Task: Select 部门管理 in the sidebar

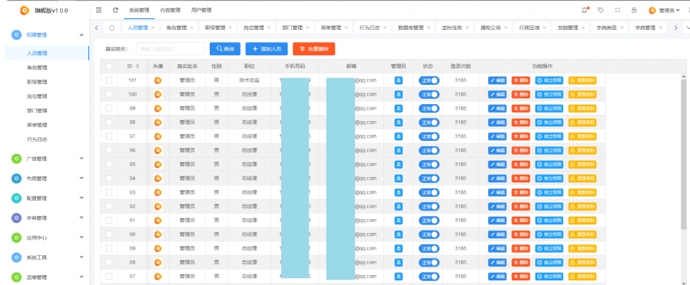Action: tap(37, 110)
